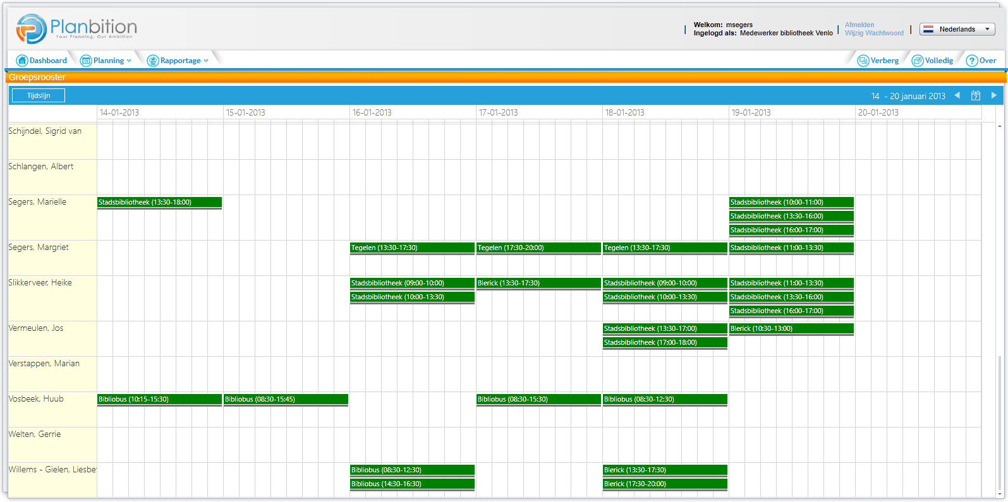1008x502 pixels.
Task: Click the Wijzig Wachtwoord link
Action: (x=874, y=33)
